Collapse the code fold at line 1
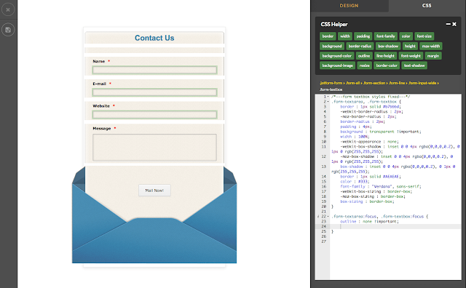Screen dimensions: 466x288 coord(328,97)
